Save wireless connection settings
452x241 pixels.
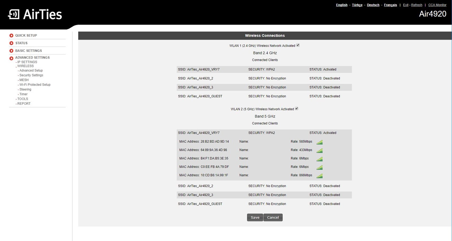point(255,218)
